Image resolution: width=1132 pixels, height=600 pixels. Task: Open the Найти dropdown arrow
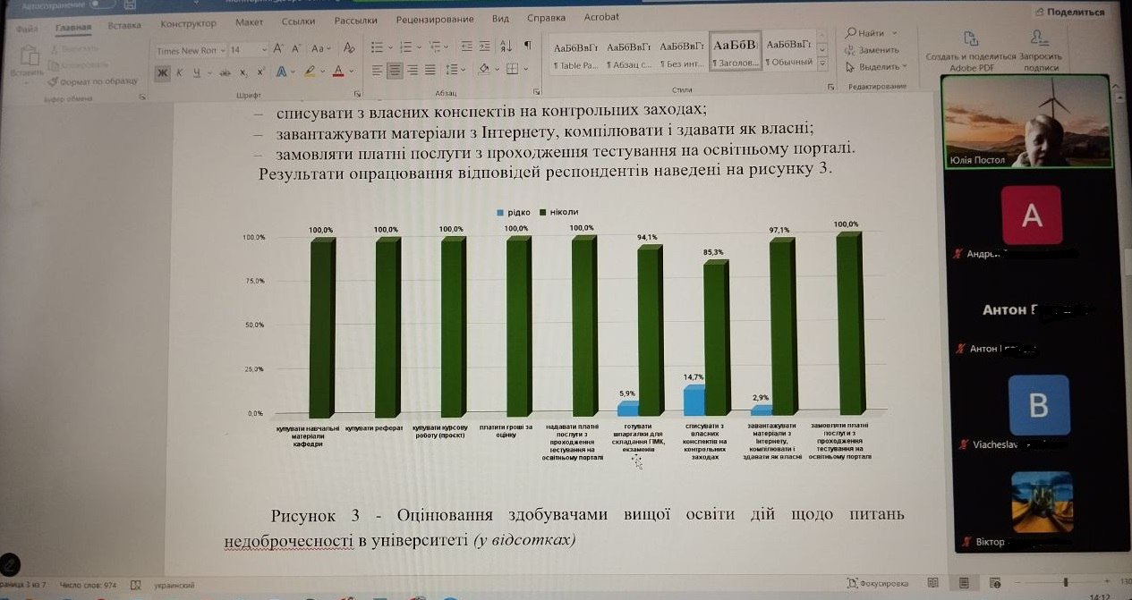pos(894,34)
